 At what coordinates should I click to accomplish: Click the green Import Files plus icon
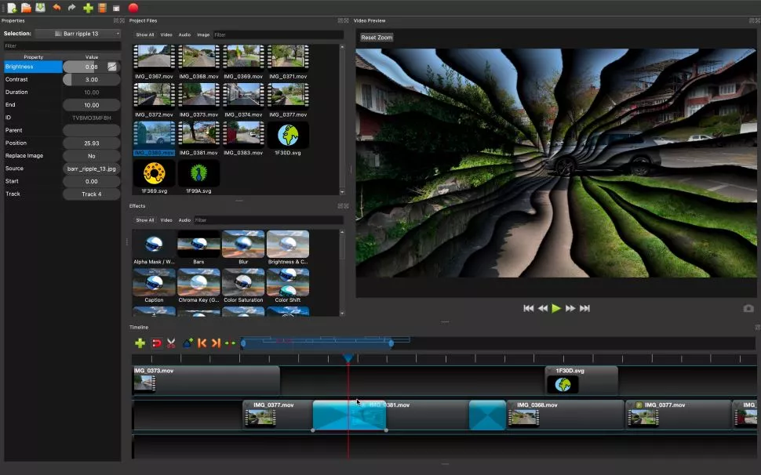click(x=88, y=8)
